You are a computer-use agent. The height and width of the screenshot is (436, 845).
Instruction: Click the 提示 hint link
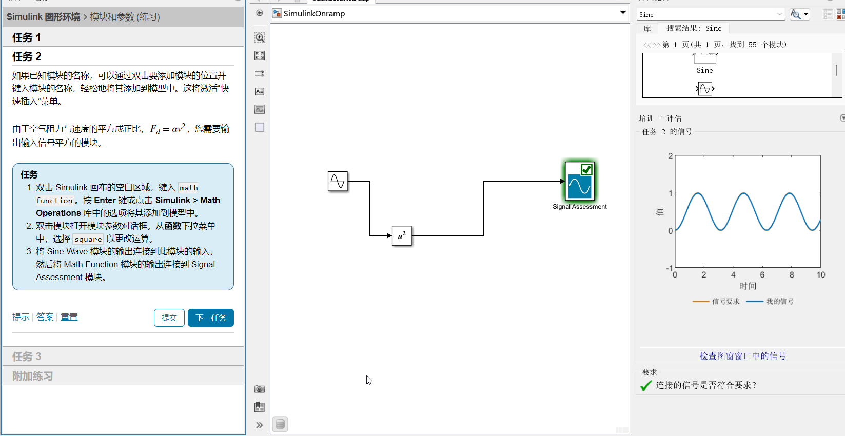[21, 318]
